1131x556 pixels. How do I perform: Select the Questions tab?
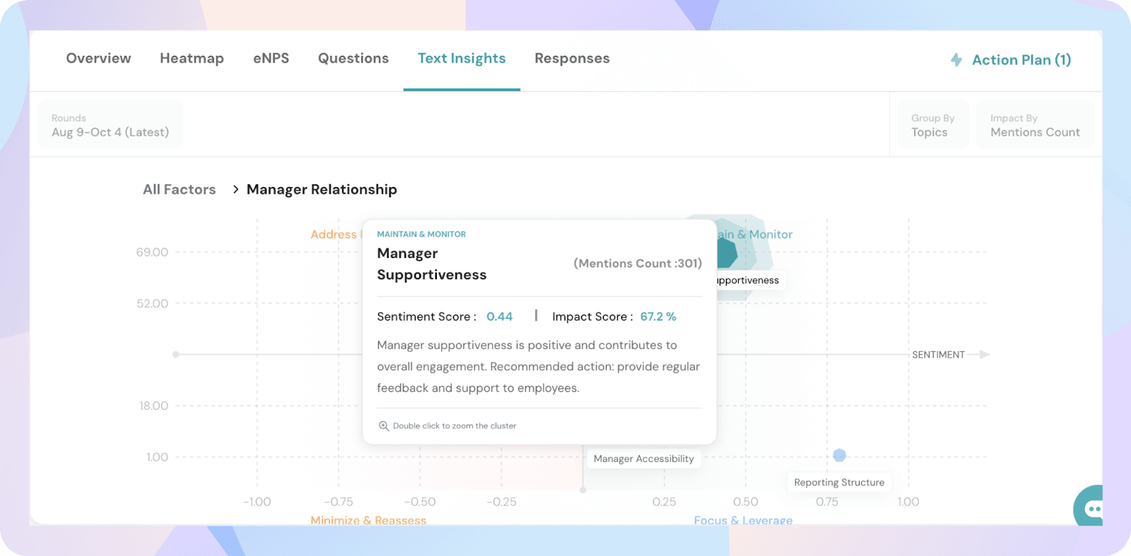(353, 59)
